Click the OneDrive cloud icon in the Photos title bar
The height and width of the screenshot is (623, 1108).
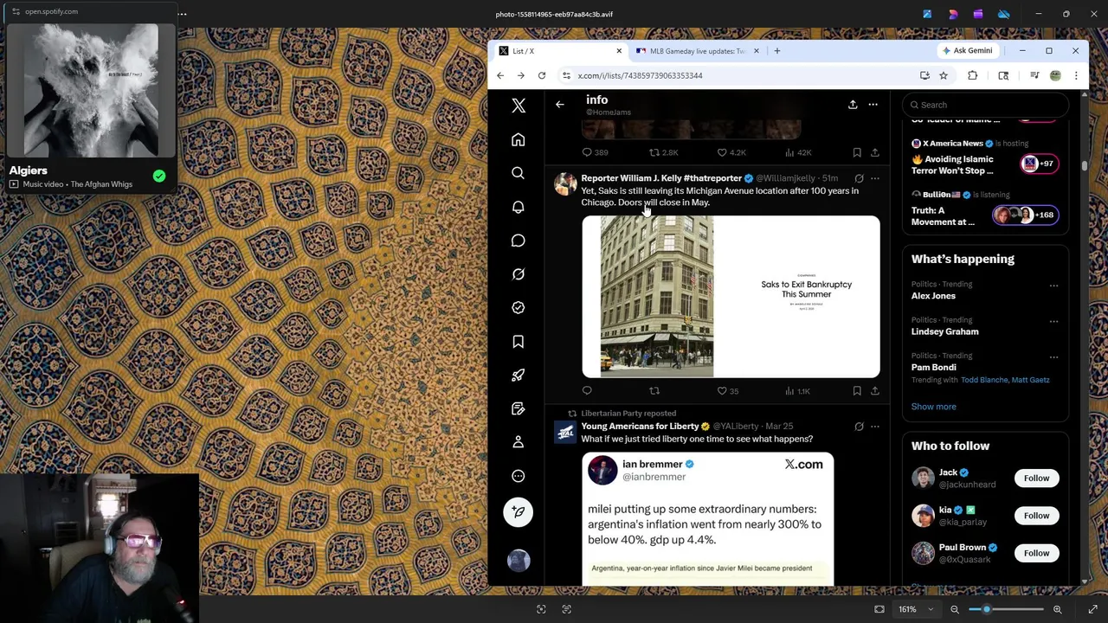(x=1004, y=14)
